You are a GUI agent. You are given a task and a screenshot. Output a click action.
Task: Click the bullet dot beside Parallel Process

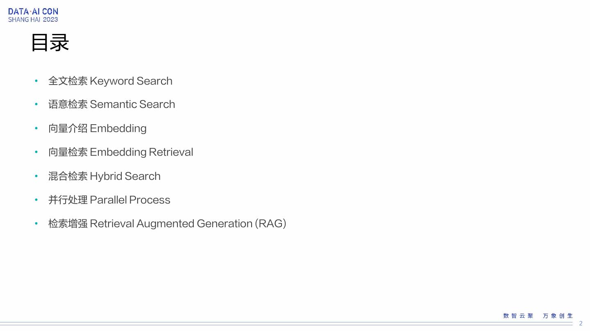click(36, 200)
